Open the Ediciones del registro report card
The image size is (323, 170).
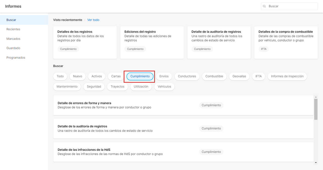pos(152,42)
